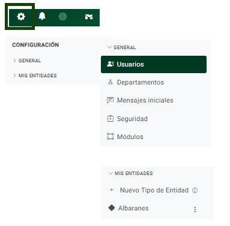Click the Módulos frame icon

[110, 137]
